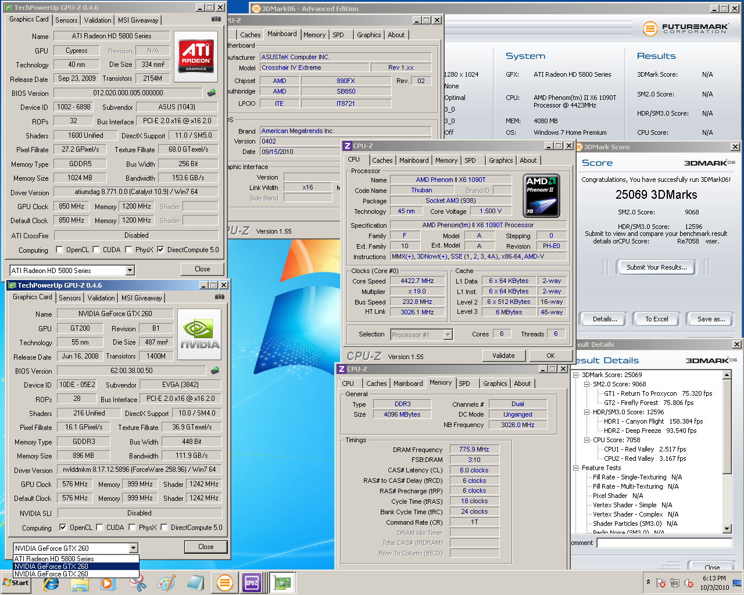This screenshot has height=595, width=744.
Task: Toggle OpenCL checkbox in ATI Radeon GPU-Z window
Action: tap(59, 250)
